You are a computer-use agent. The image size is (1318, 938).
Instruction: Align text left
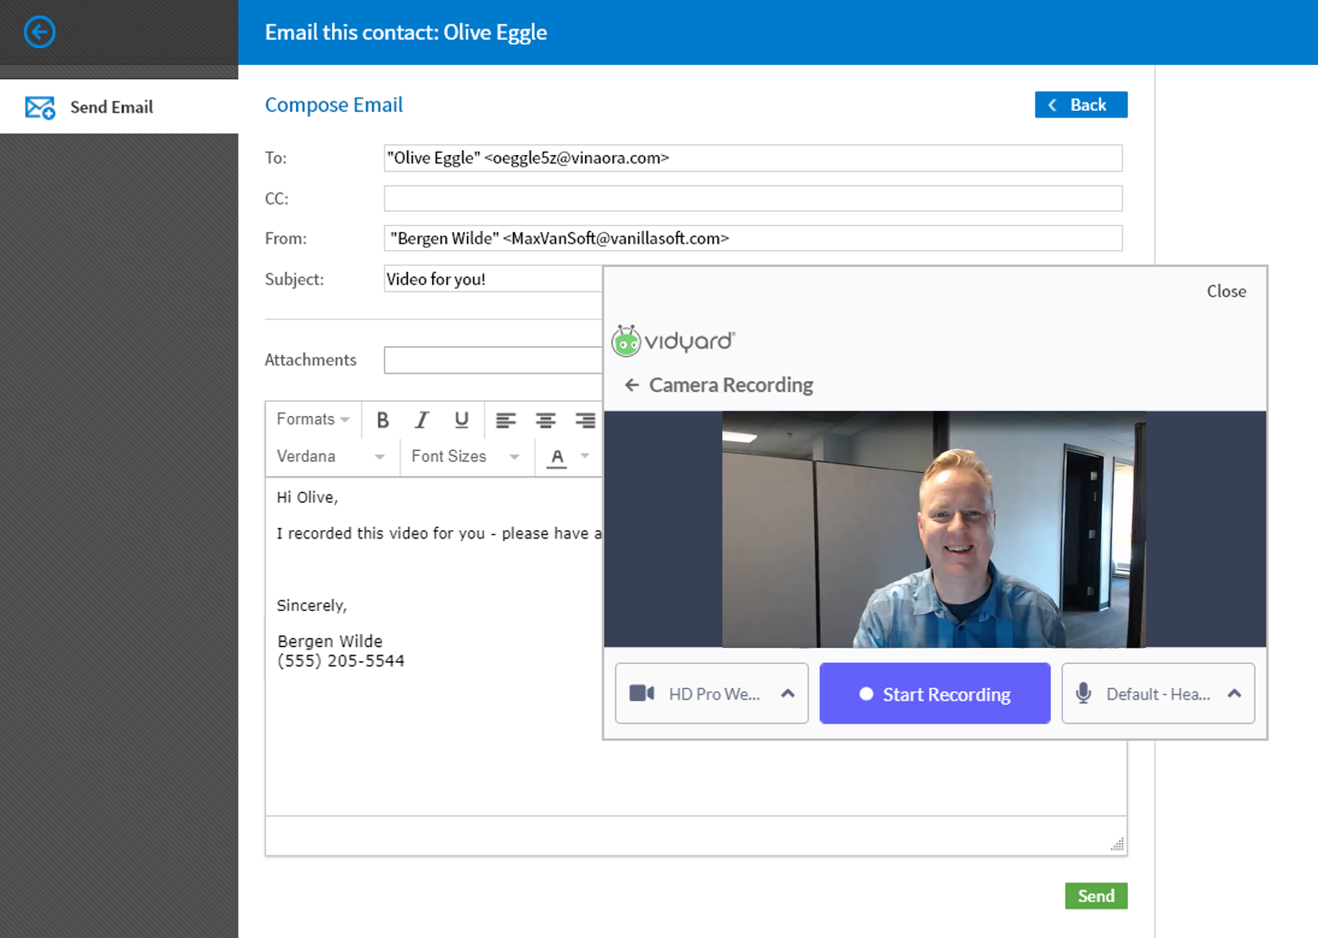(506, 420)
